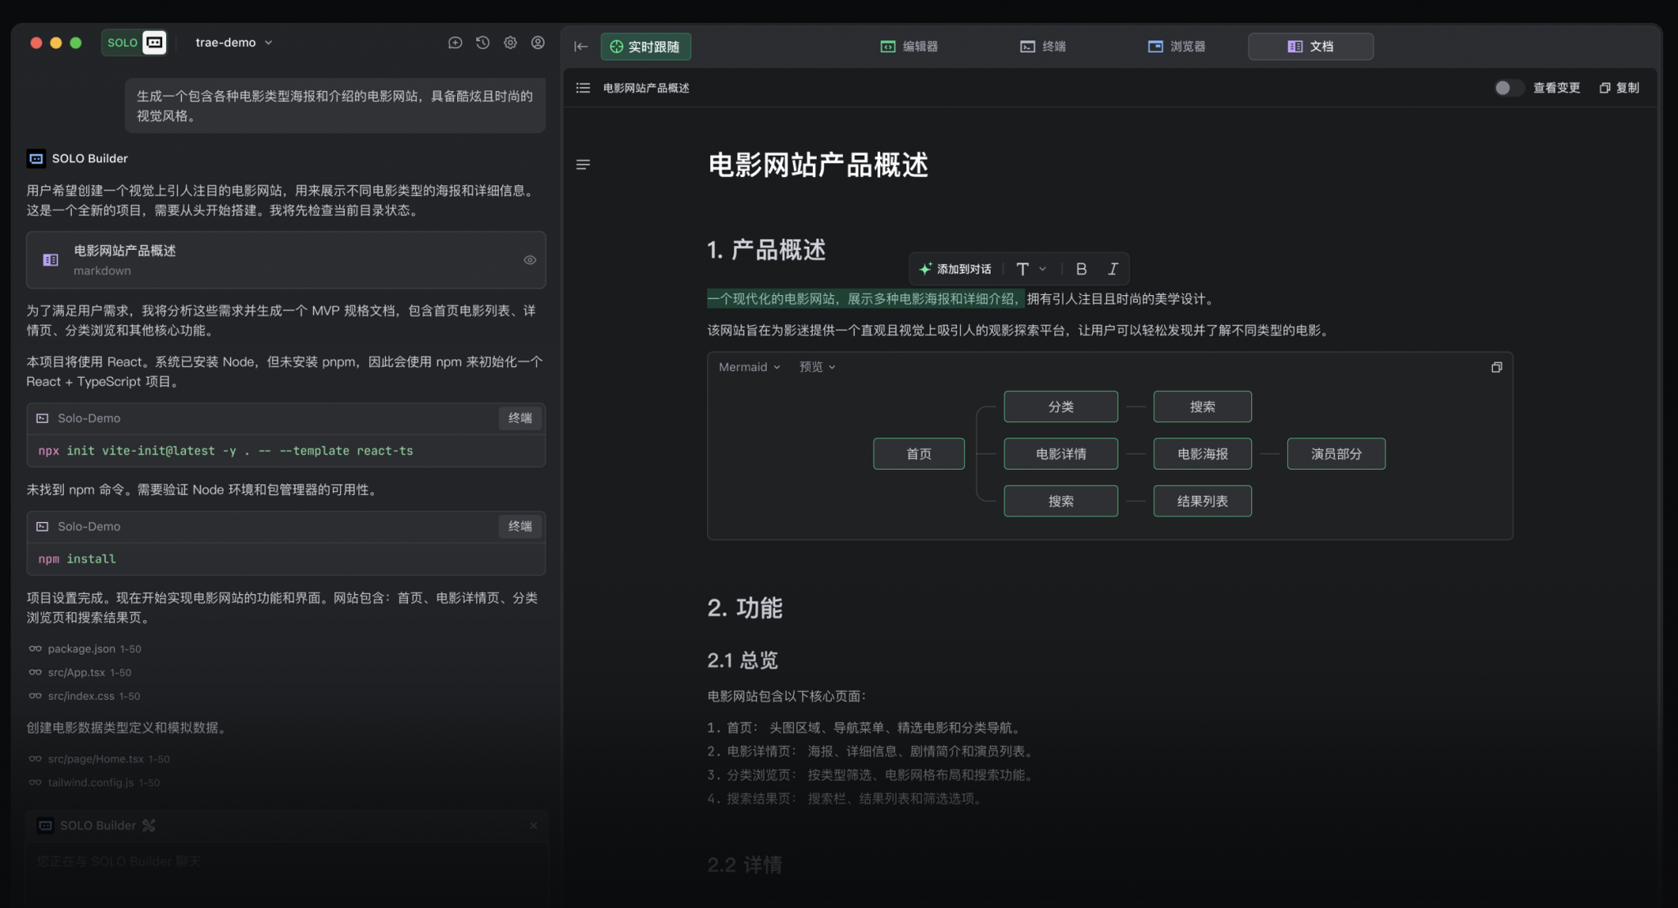The height and width of the screenshot is (908, 1678).
Task: Toggle bold formatting in floating toolbar
Action: tap(1082, 268)
